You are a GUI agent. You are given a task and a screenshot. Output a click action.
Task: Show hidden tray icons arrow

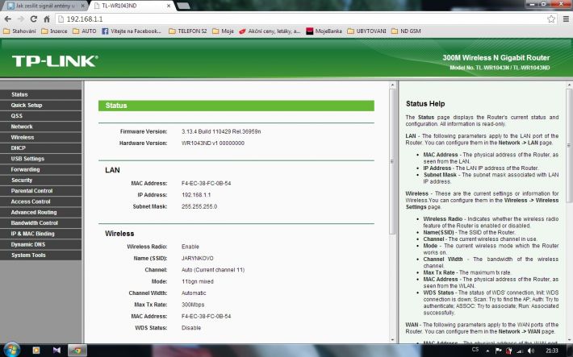point(487,351)
